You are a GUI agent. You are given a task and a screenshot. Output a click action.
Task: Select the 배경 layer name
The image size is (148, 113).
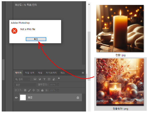pyautogui.click(x=30, y=98)
